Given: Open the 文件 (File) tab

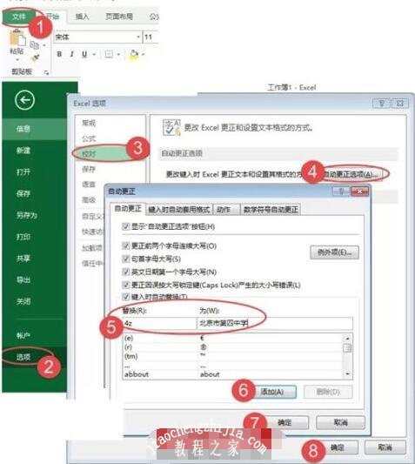Looking at the screenshot, I should coord(19,17).
